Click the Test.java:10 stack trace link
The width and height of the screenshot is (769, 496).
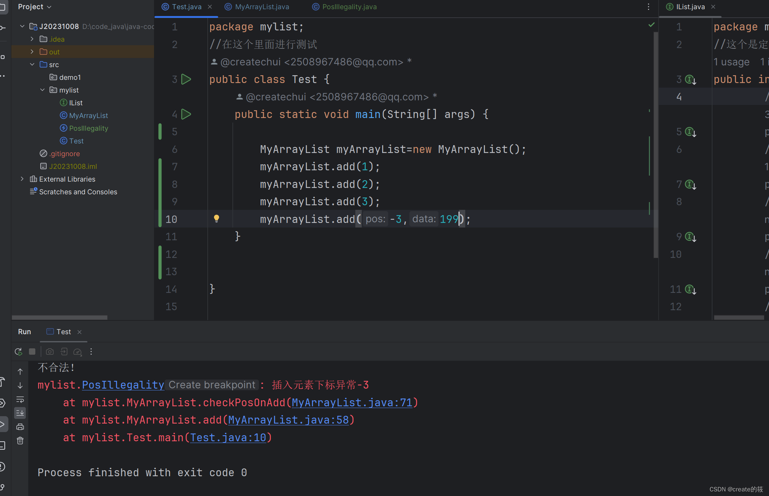(x=228, y=438)
